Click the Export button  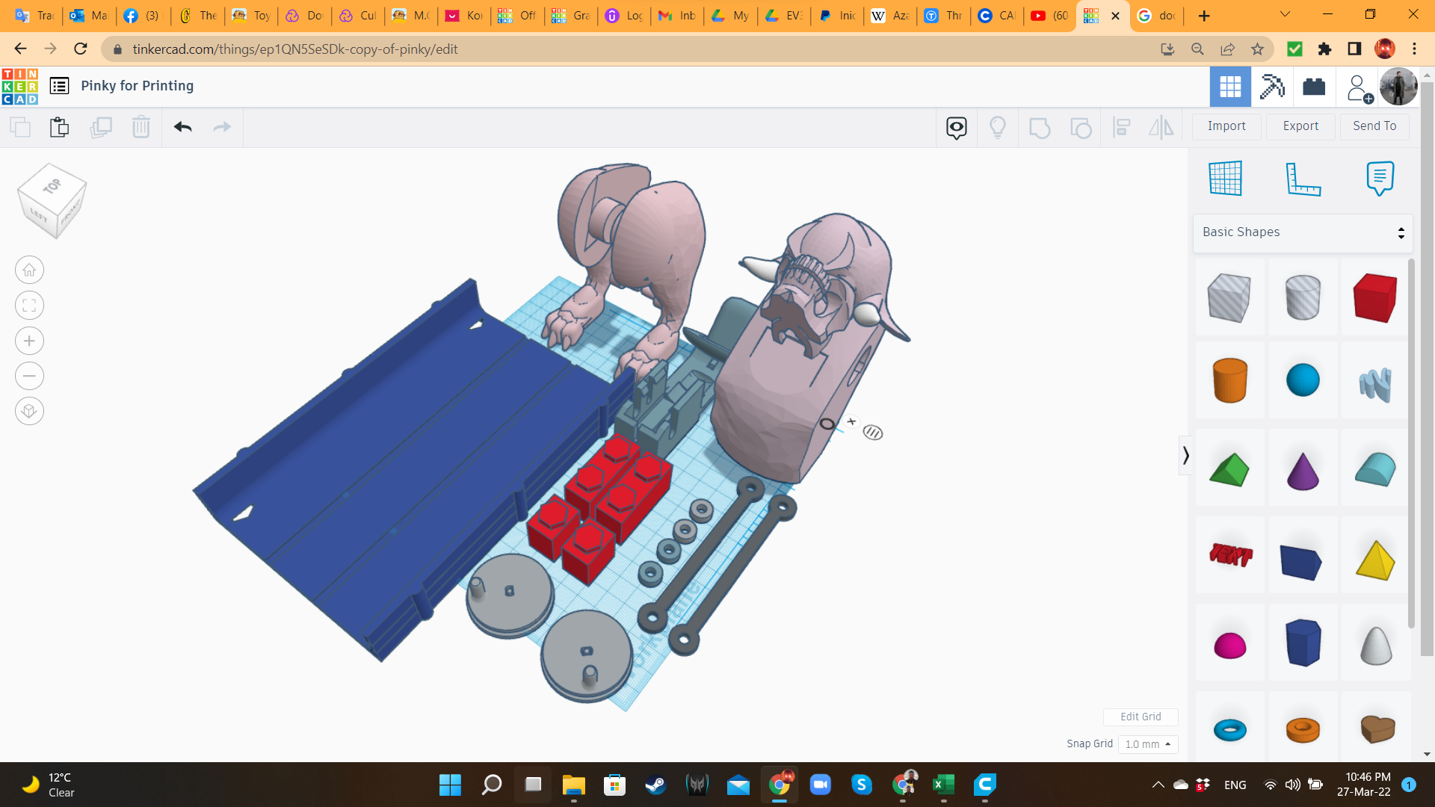(1300, 126)
